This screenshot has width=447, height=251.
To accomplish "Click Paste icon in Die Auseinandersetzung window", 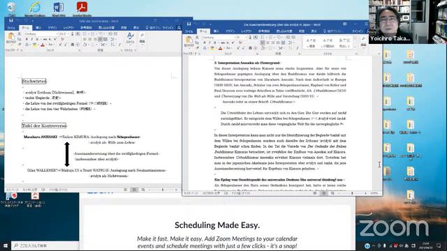I will (x=189, y=41).
